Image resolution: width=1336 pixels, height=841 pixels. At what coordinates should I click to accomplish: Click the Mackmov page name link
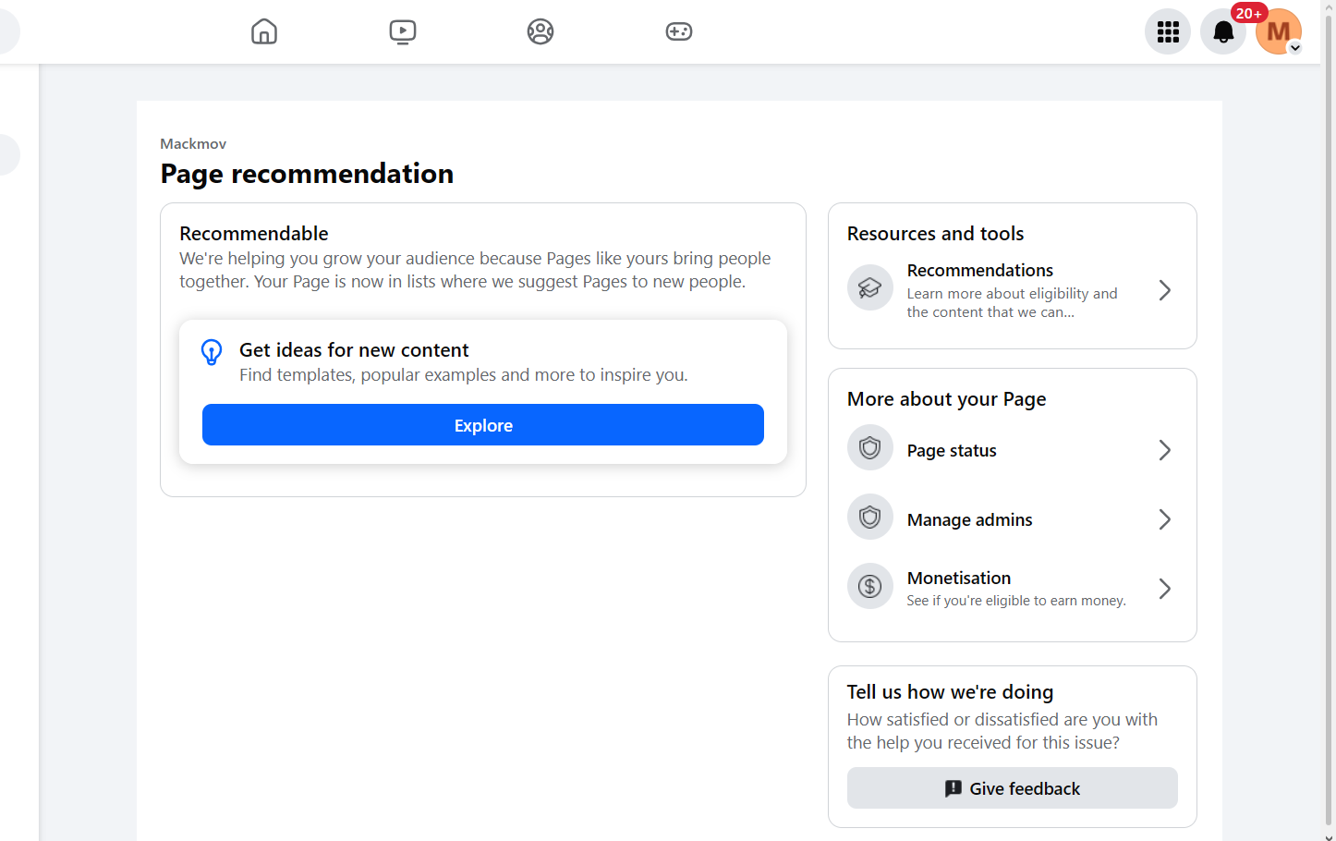[x=193, y=143]
